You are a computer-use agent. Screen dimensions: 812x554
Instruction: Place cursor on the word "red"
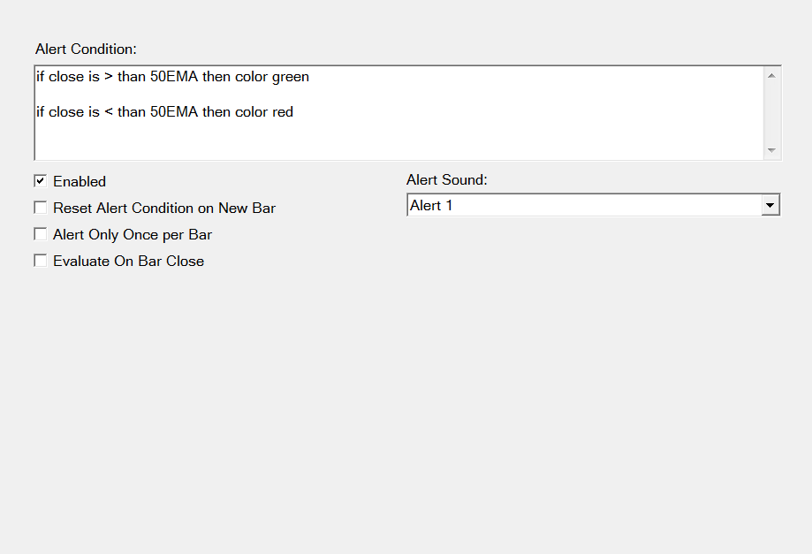click(x=283, y=112)
